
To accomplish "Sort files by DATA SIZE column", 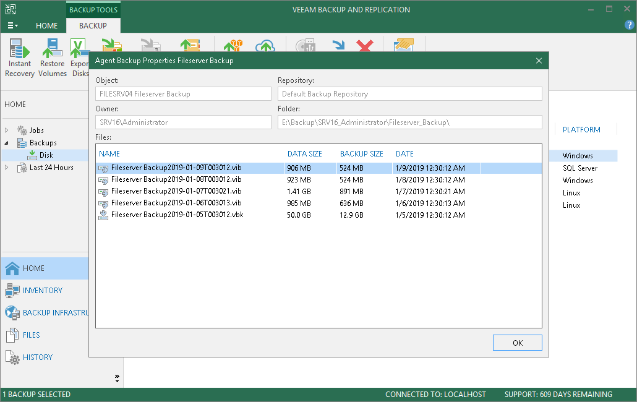I will coord(305,154).
